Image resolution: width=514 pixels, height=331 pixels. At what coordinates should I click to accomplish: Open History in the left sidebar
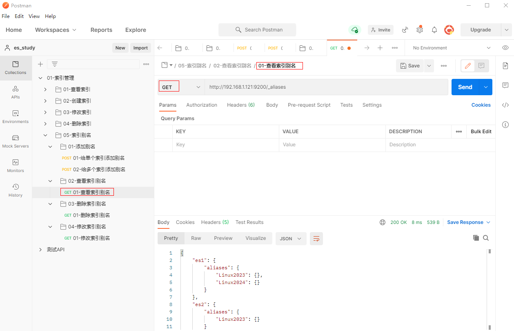16,190
